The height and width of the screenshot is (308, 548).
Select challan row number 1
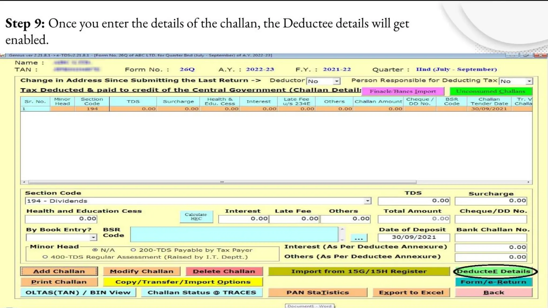35,109
